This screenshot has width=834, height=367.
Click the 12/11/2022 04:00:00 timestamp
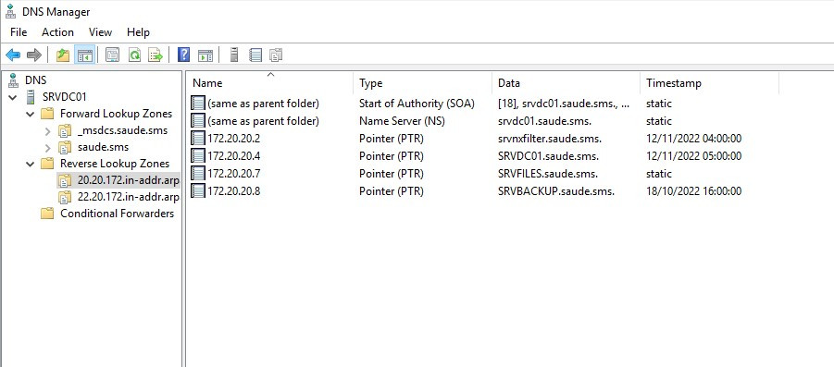(x=693, y=138)
